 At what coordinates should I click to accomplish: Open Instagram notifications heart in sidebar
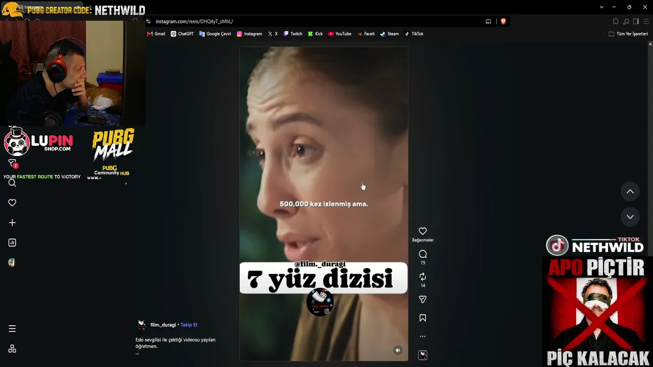pyautogui.click(x=12, y=203)
